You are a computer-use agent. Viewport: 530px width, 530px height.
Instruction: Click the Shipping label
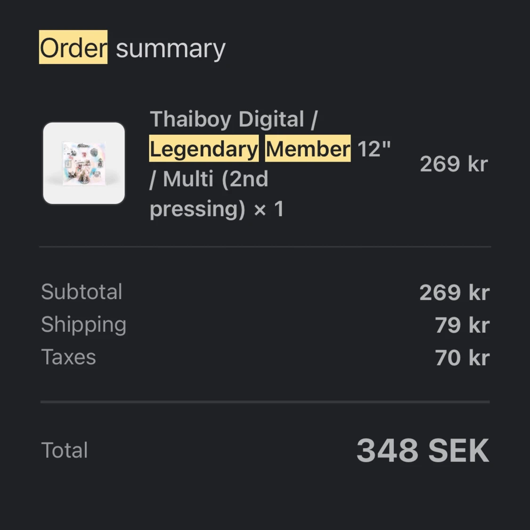point(83,325)
